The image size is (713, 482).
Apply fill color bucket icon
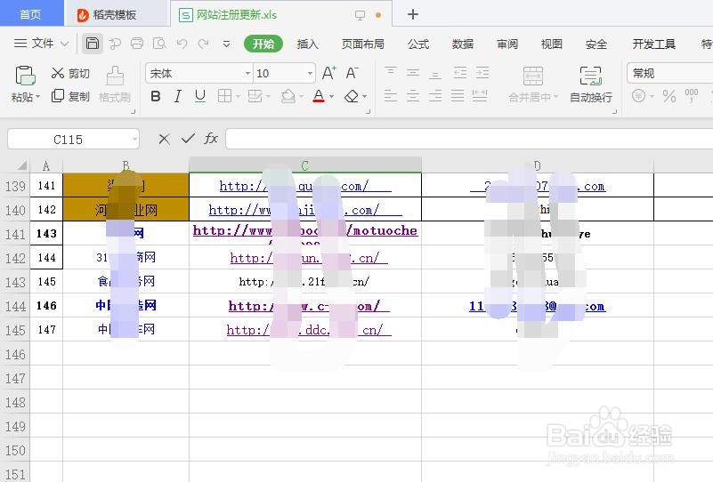(x=288, y=96)
